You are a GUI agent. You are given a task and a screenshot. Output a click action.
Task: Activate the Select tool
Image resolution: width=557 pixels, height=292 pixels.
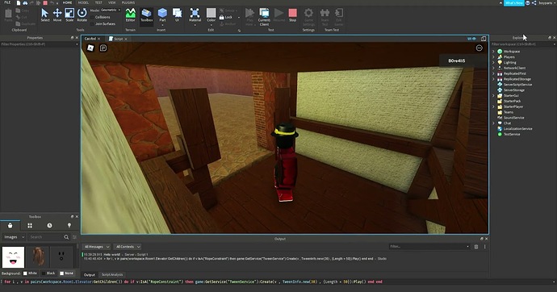tap(44, 15)
